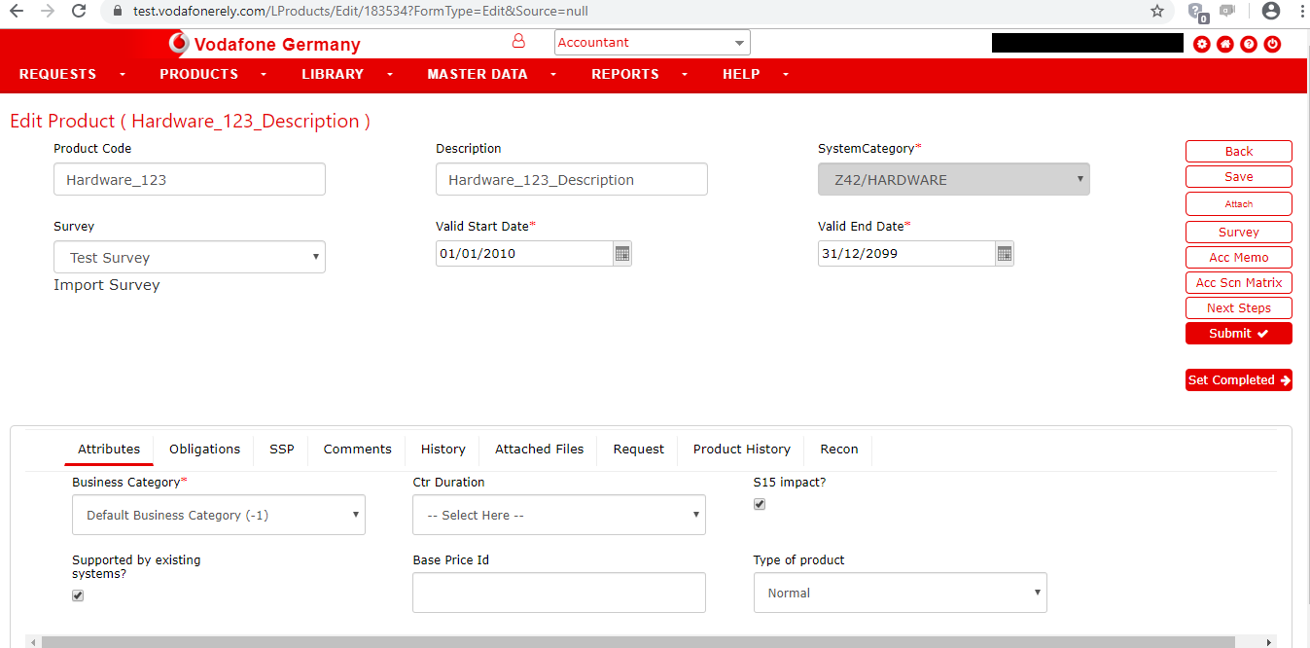The width and height of the screenshot is (1310, 648).
Task: Open the Valid Start Date calendar picker
Action: pos(622,254)
